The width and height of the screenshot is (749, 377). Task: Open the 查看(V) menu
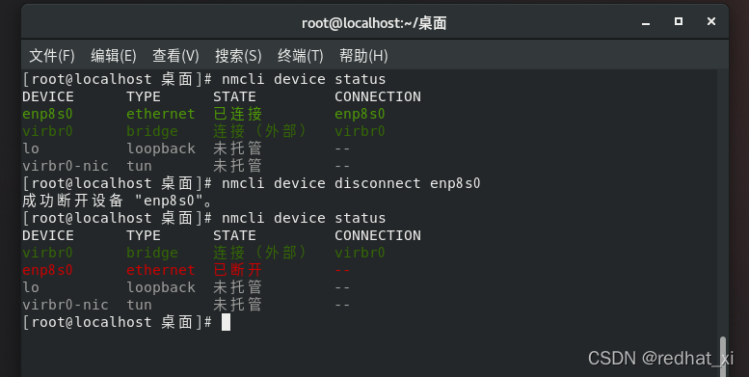175,56
